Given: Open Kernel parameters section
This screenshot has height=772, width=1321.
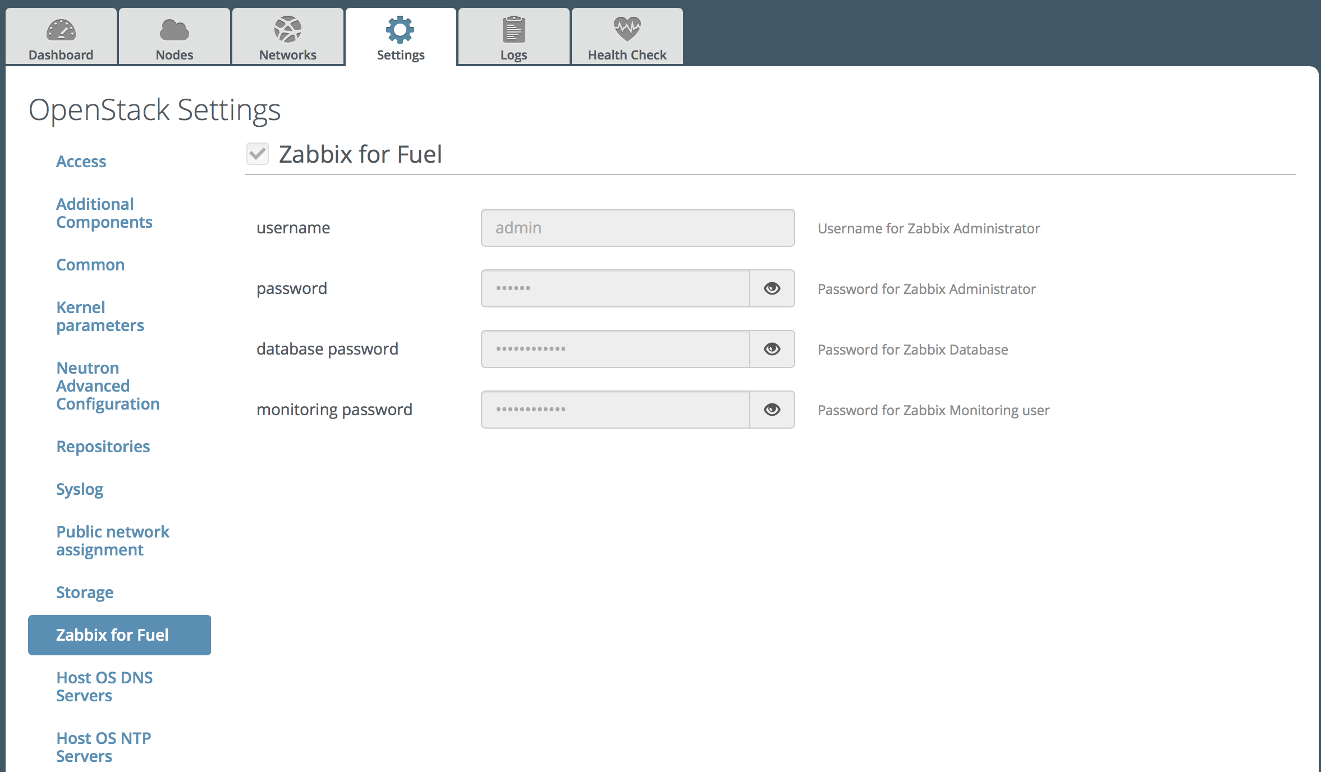Looking at the screenshot, I should coord(100,316).
